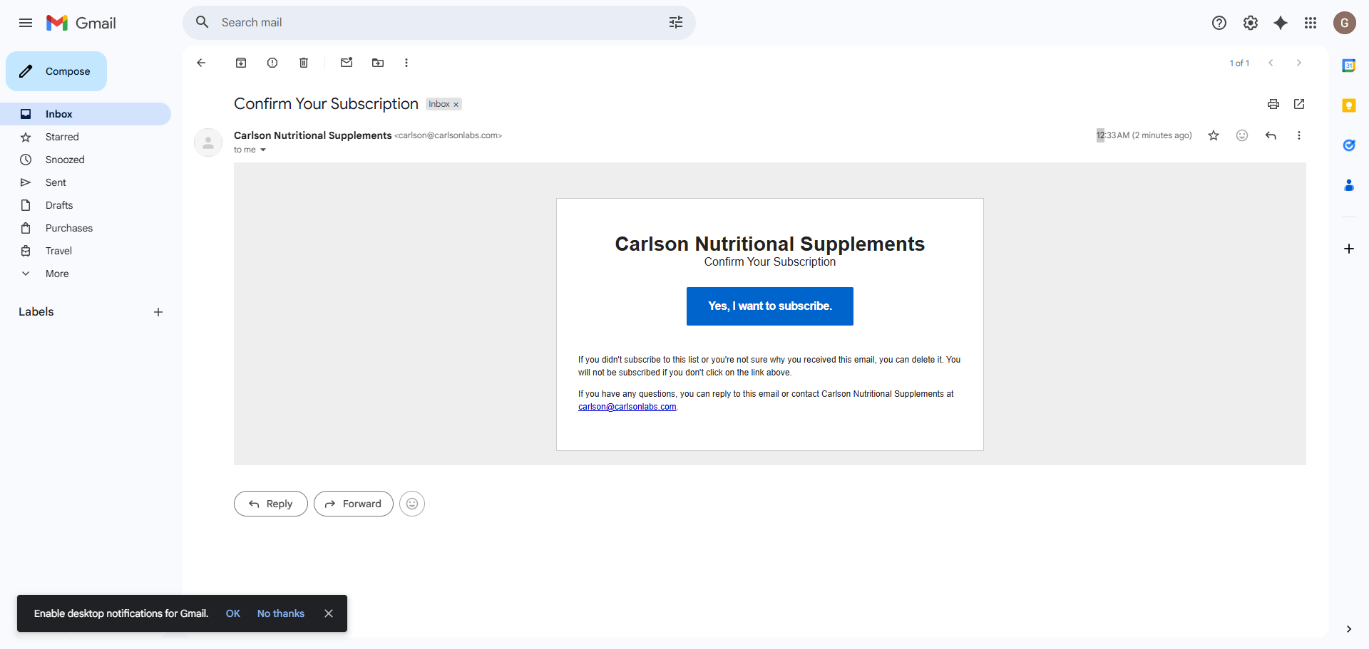The image size is (1369, 649).
Task: Open the carlson@carlsonlabs.com link
Action: [627, 407]
